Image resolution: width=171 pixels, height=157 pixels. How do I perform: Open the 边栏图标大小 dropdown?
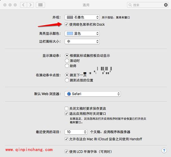[82, 42]
